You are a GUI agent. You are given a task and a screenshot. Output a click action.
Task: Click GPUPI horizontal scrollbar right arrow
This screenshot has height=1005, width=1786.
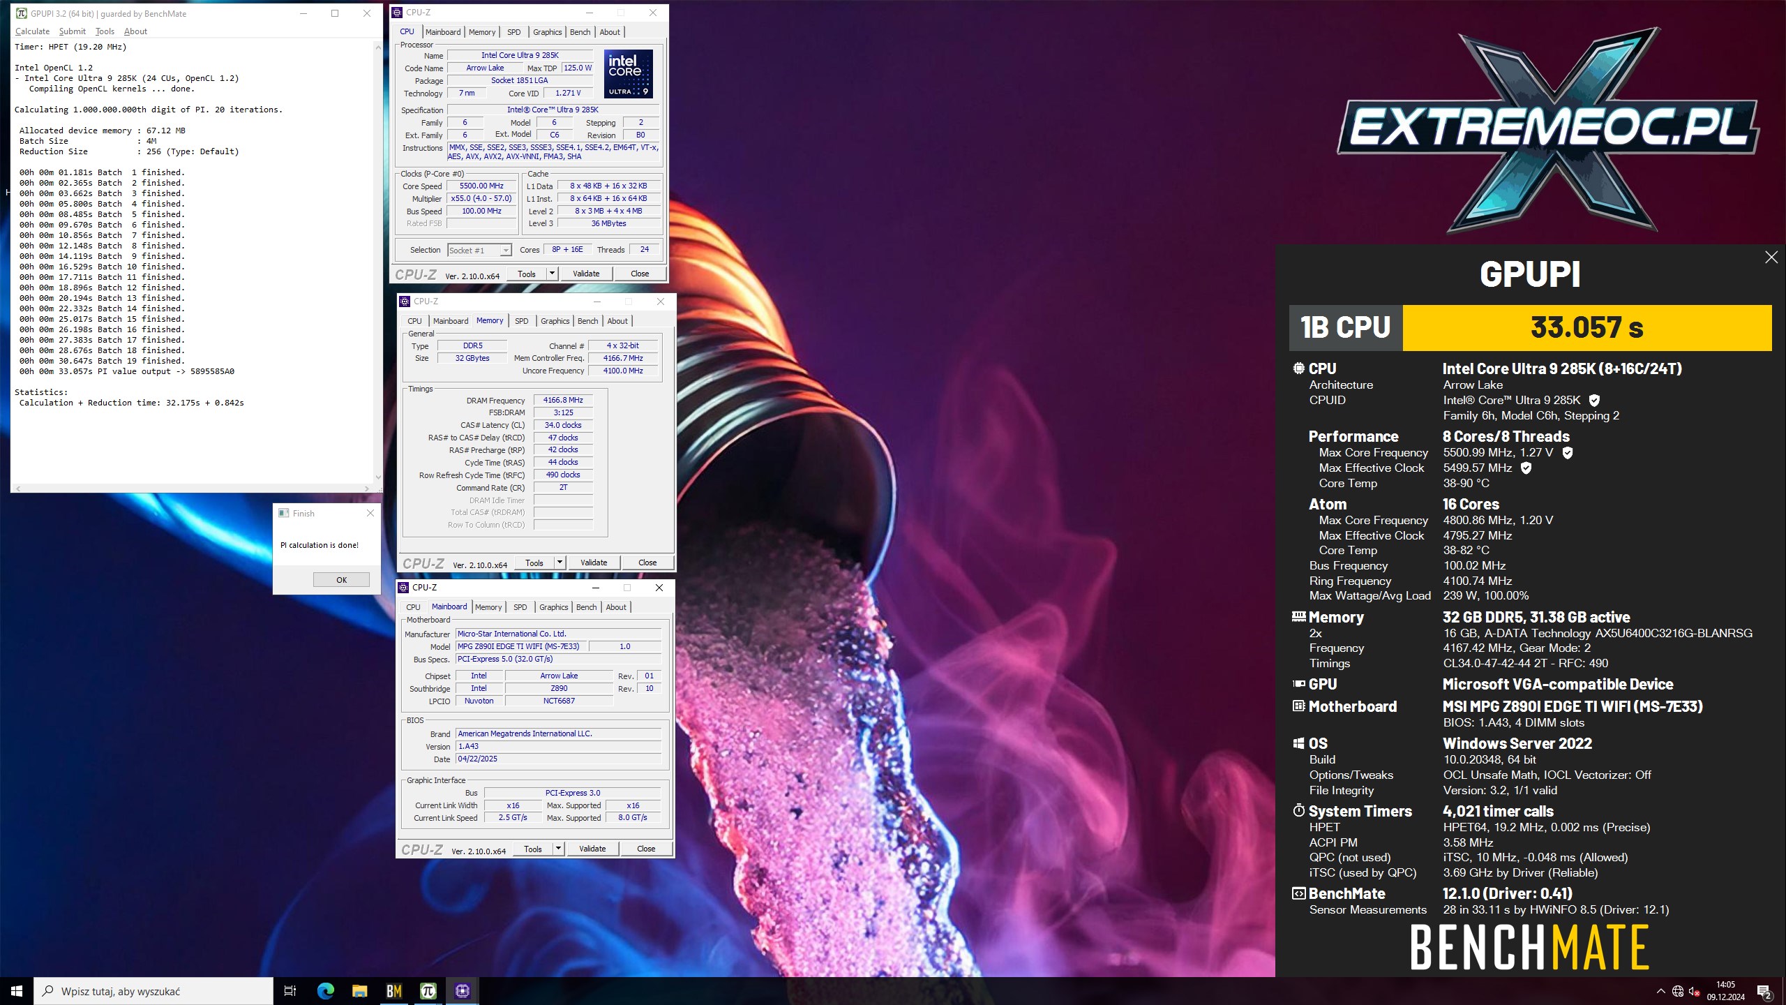368,489
